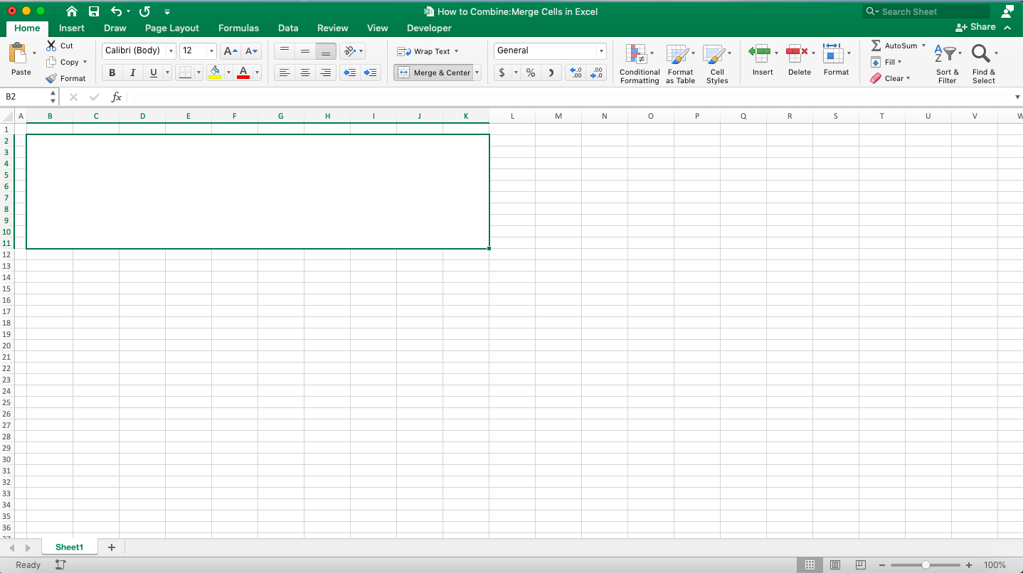Open the General number format dropdown
The height and width of the screenshot is (573, 1023).
601,51
